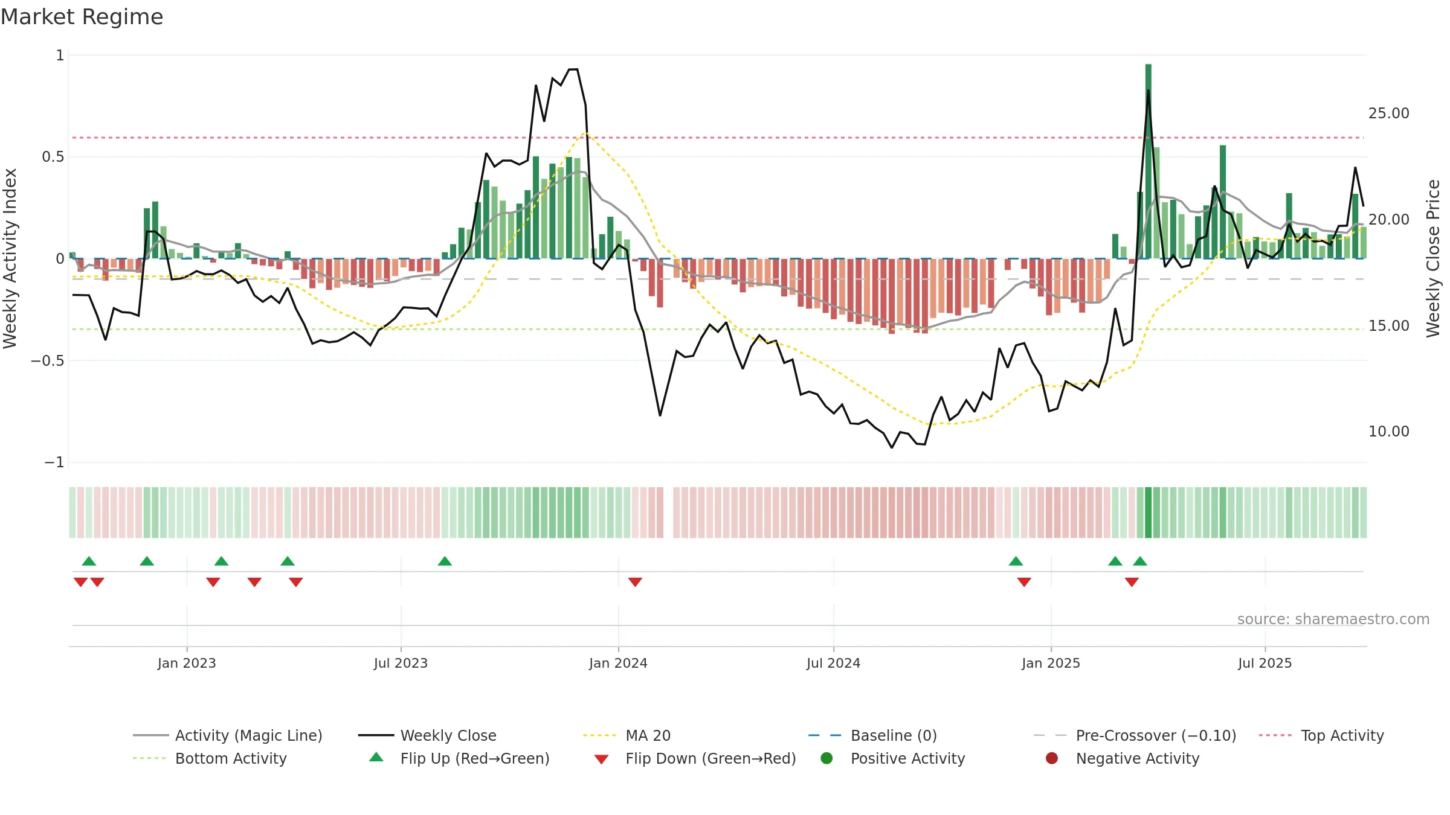Image resolution: width=1450 pixels, height=815 pixels.
Task: Toggle MA 20 legend entry
Action: click(x=627, y=735)
